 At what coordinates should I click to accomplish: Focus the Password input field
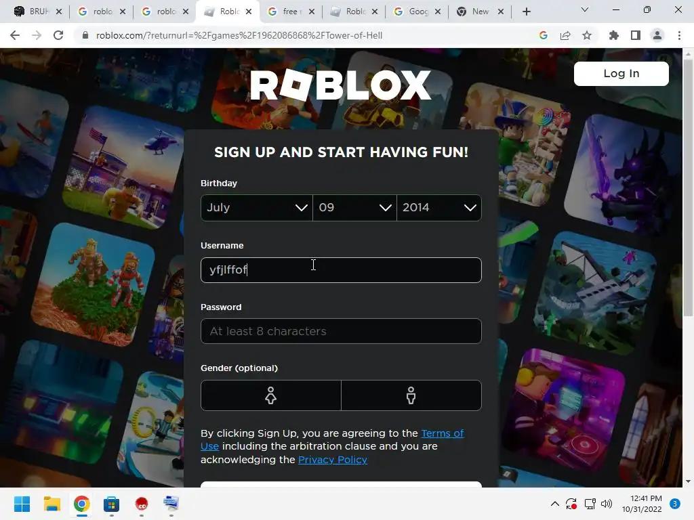341,331
